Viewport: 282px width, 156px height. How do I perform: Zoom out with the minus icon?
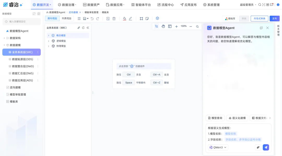click(191, 26)
